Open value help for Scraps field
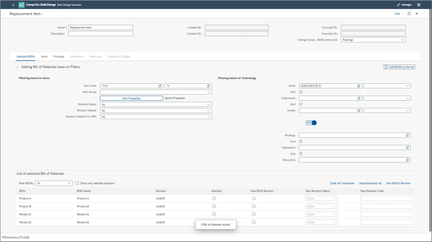The image size is (432, 242). pos(359,110)
